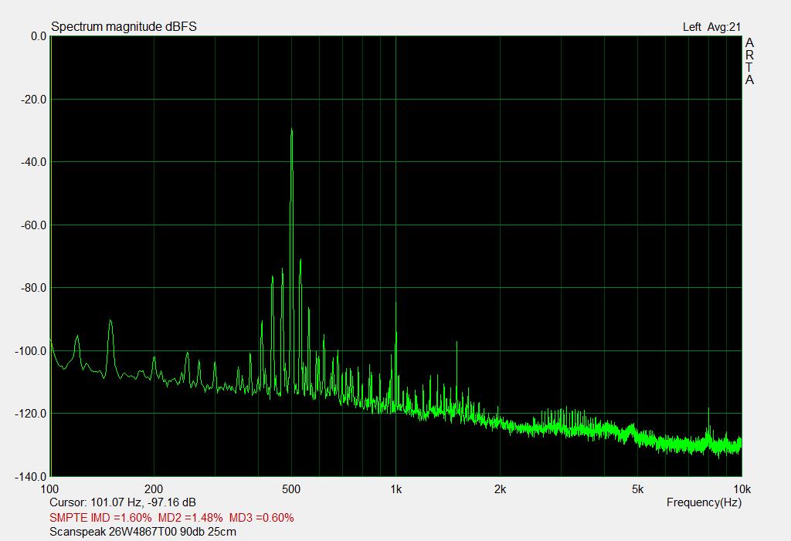Click the Frequency(Hz) axis label
The width and height of the screenshot is (791, 541).
703,502
